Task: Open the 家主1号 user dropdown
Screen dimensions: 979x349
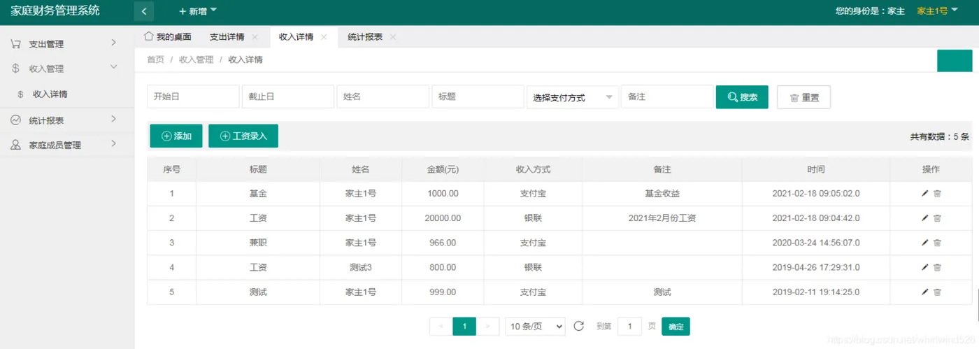Action: (x=937, y=10)
